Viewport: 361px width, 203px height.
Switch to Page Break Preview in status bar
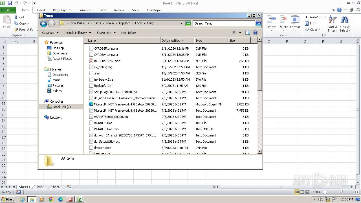[307, 192]
